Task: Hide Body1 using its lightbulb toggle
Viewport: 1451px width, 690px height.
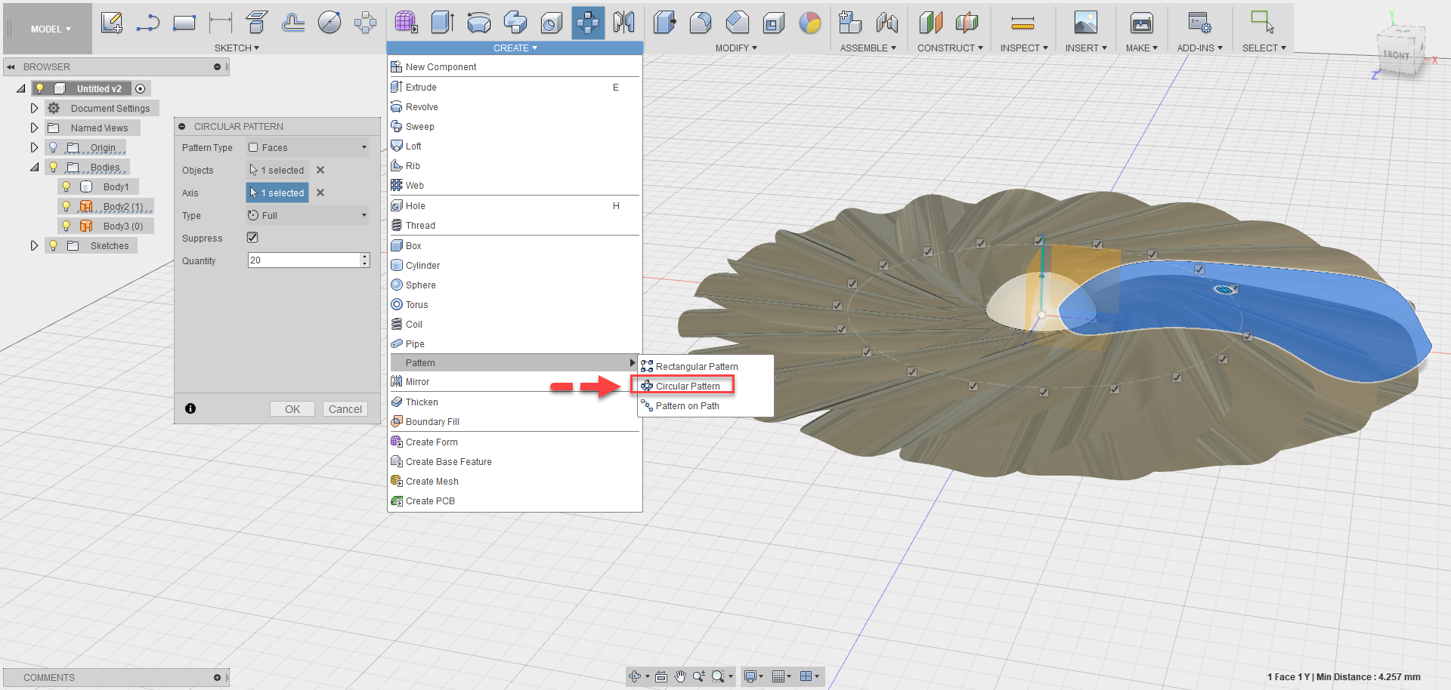Action: coord(67,186)
